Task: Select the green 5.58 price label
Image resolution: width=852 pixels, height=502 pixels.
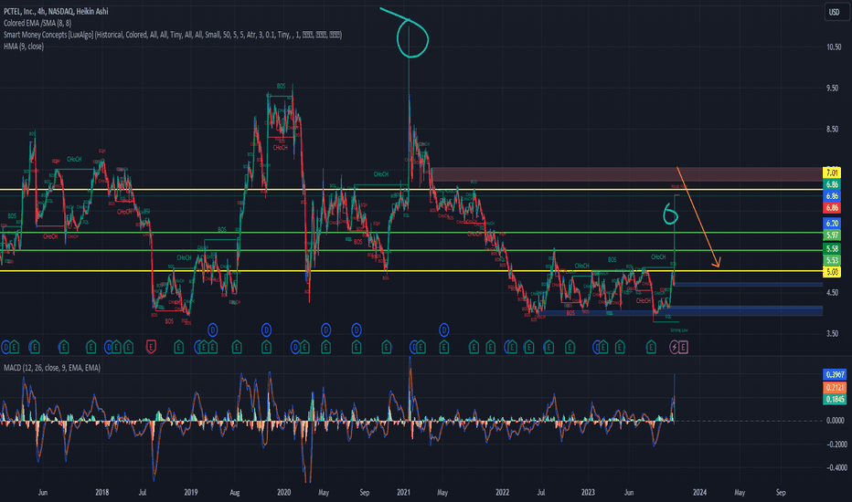Action: point(832,248)
